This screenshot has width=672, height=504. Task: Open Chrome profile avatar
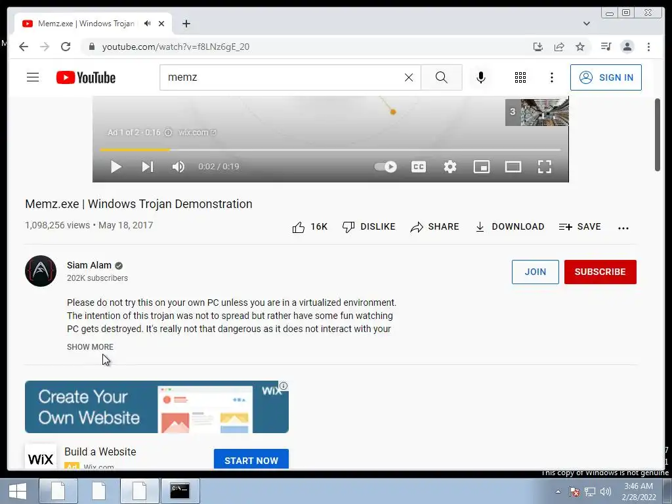coord(627,47)
